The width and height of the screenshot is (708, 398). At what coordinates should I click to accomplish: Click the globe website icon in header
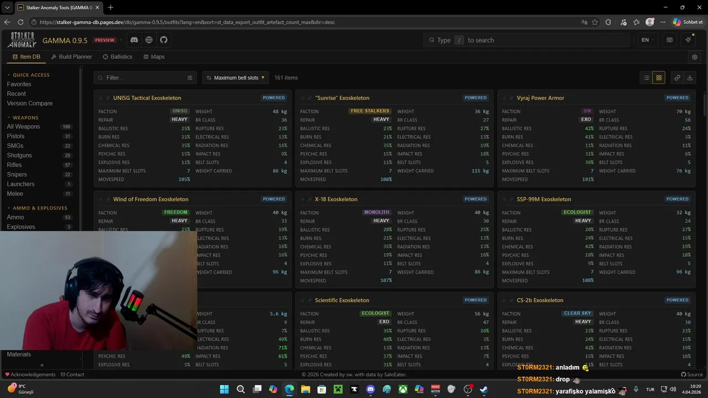149,40
